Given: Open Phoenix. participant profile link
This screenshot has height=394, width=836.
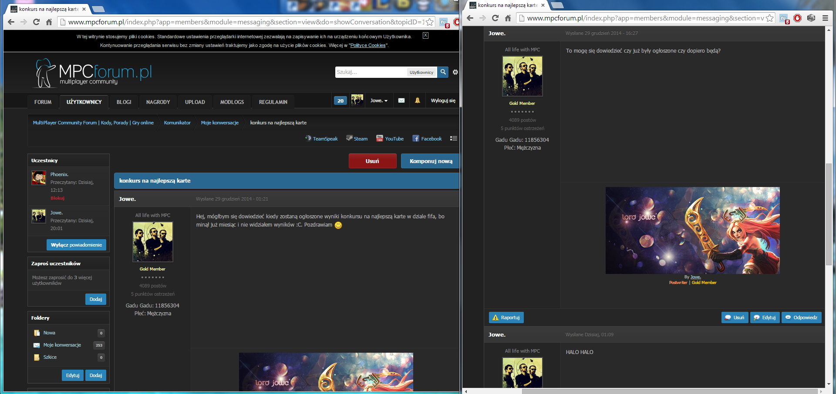Looking at the screenshot, I should click(59, 174).
